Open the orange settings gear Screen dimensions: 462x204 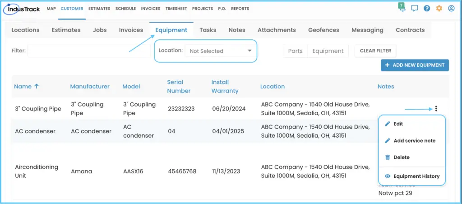click(x=439, y=9)
